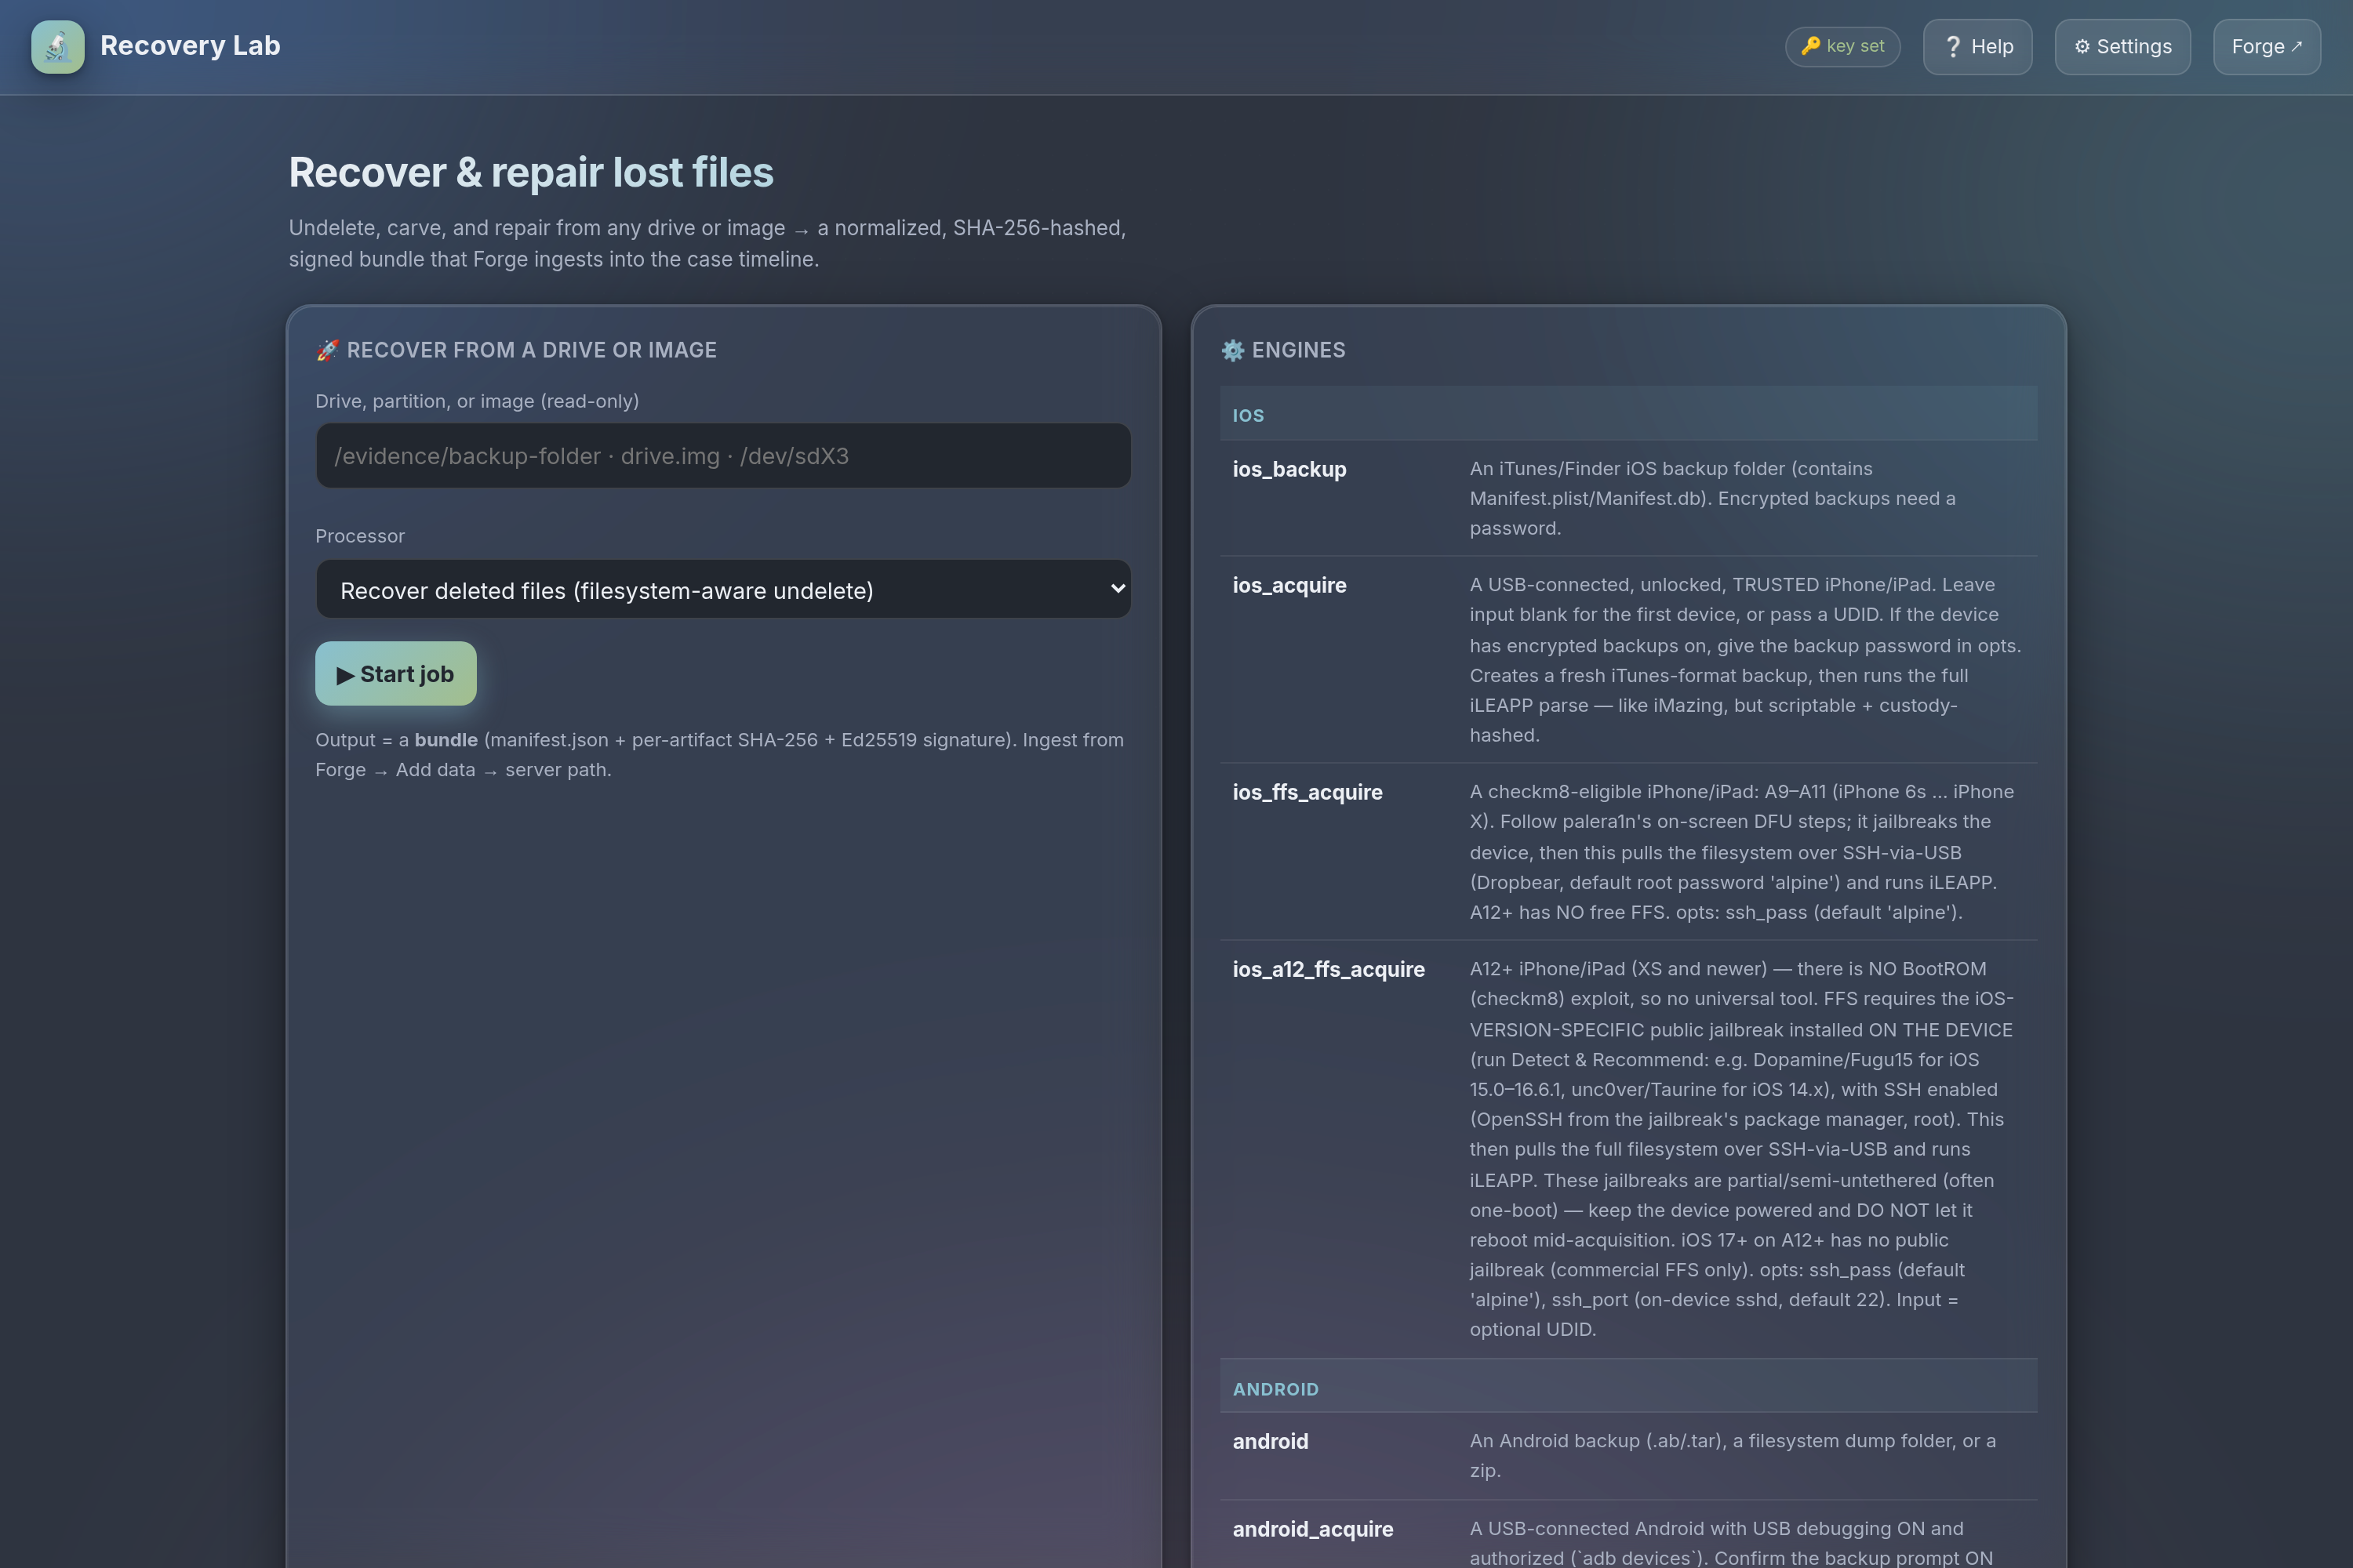2353x1568 pixels.
Task: Click 'RECOVER FROM A DRIVE OR IMAGE' title
Action: click(531, 350)
